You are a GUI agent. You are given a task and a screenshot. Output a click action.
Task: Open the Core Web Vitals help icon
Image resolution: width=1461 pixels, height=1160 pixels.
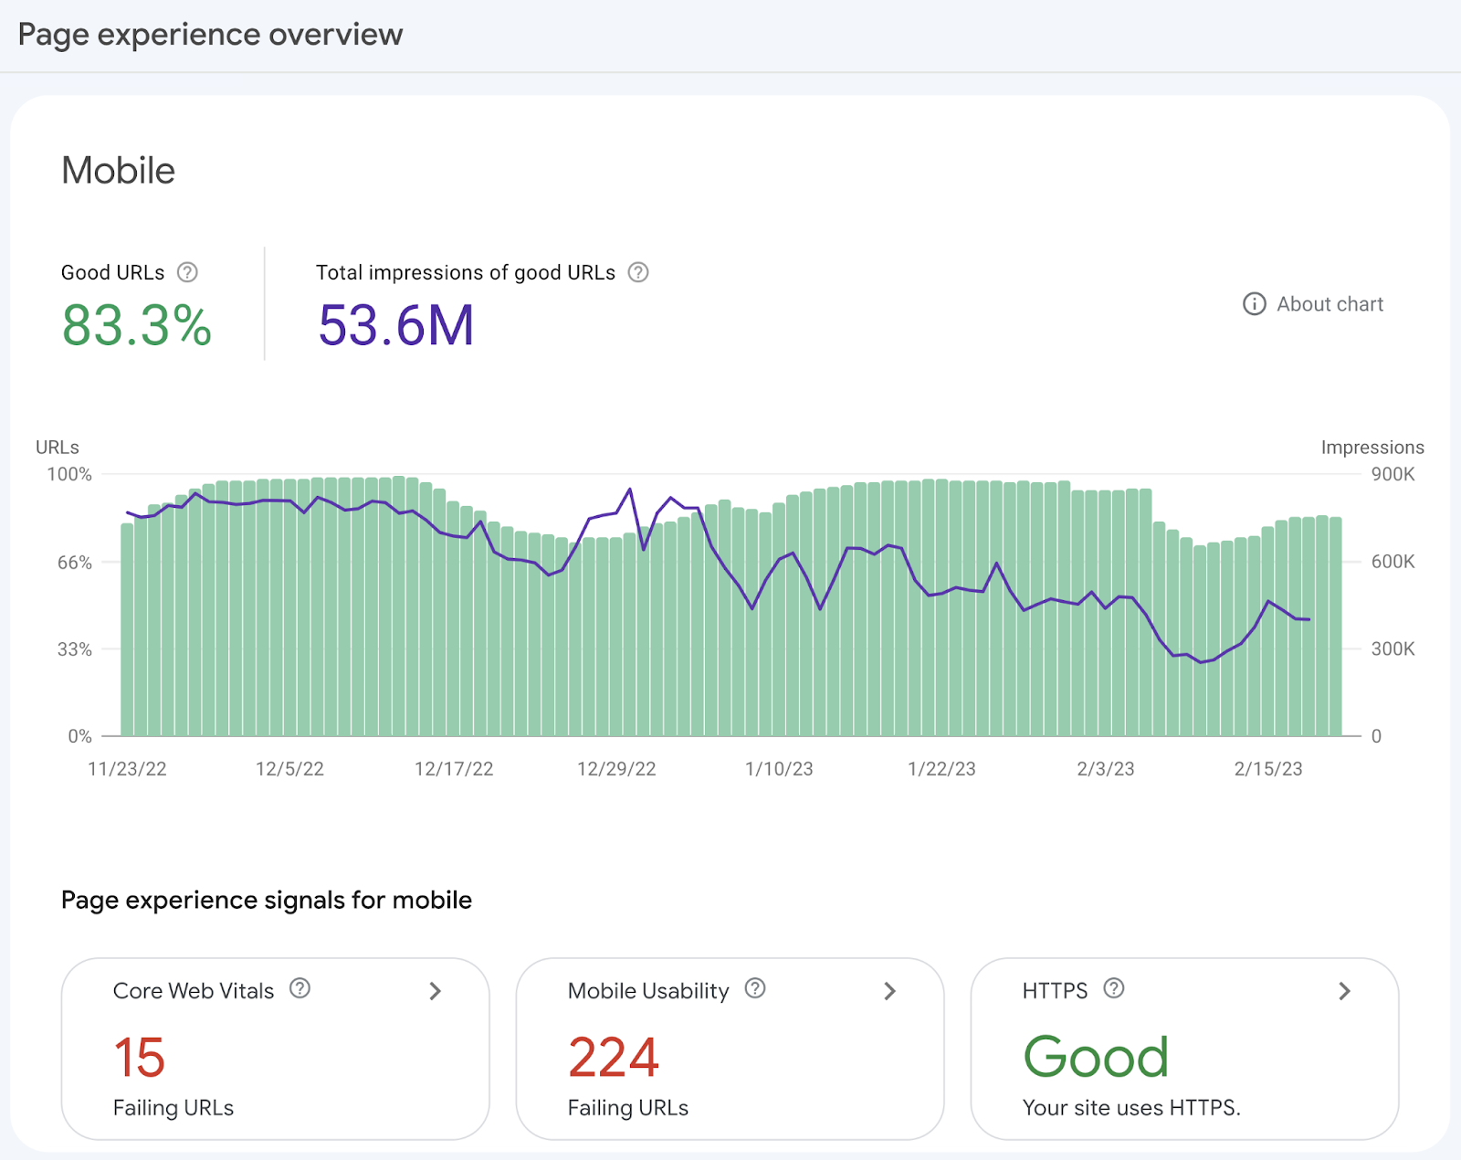tap(300, 988)
